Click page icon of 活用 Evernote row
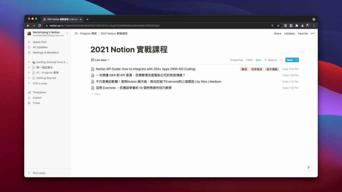The image size is (342, 192). (93, 88)
